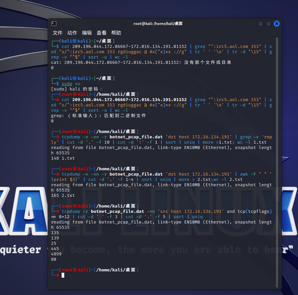Click the window title root@kali: /home/kali/桌面
Viewport: 298px width, 295px height.
(x=158, y=24)
